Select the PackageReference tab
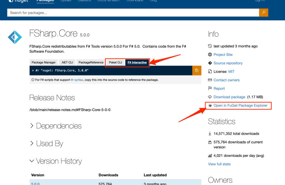 click(91, 63)
